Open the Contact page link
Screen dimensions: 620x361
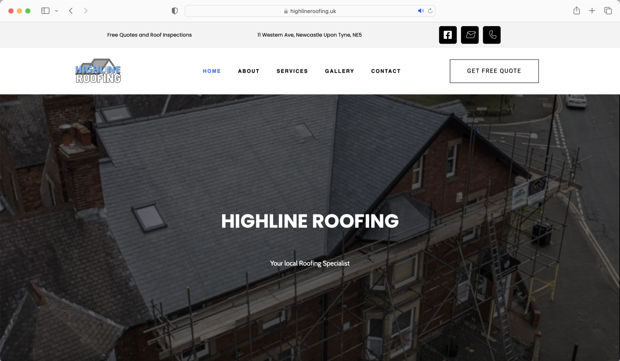coord(386,71)
